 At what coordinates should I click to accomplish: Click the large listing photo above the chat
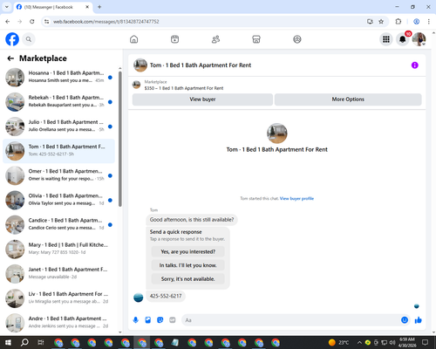point(277,133)
